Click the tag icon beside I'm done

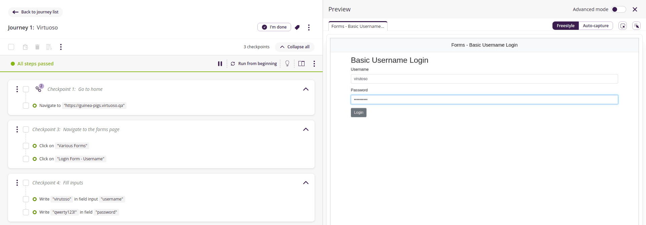pos(297,27)
